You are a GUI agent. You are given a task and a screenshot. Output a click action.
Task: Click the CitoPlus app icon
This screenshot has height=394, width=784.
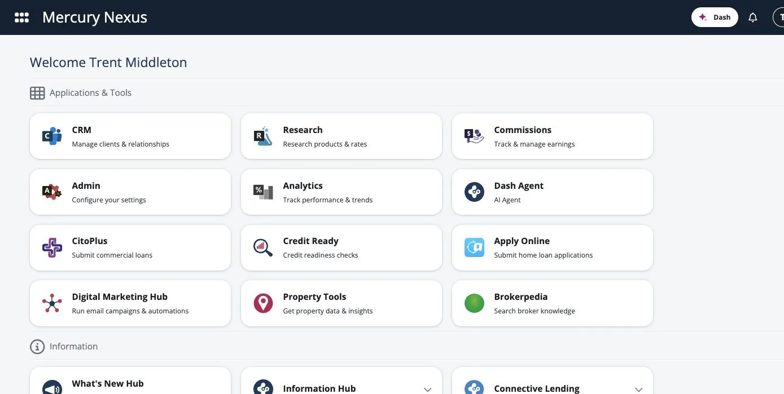pyautogui.click(x=52, y=247)
